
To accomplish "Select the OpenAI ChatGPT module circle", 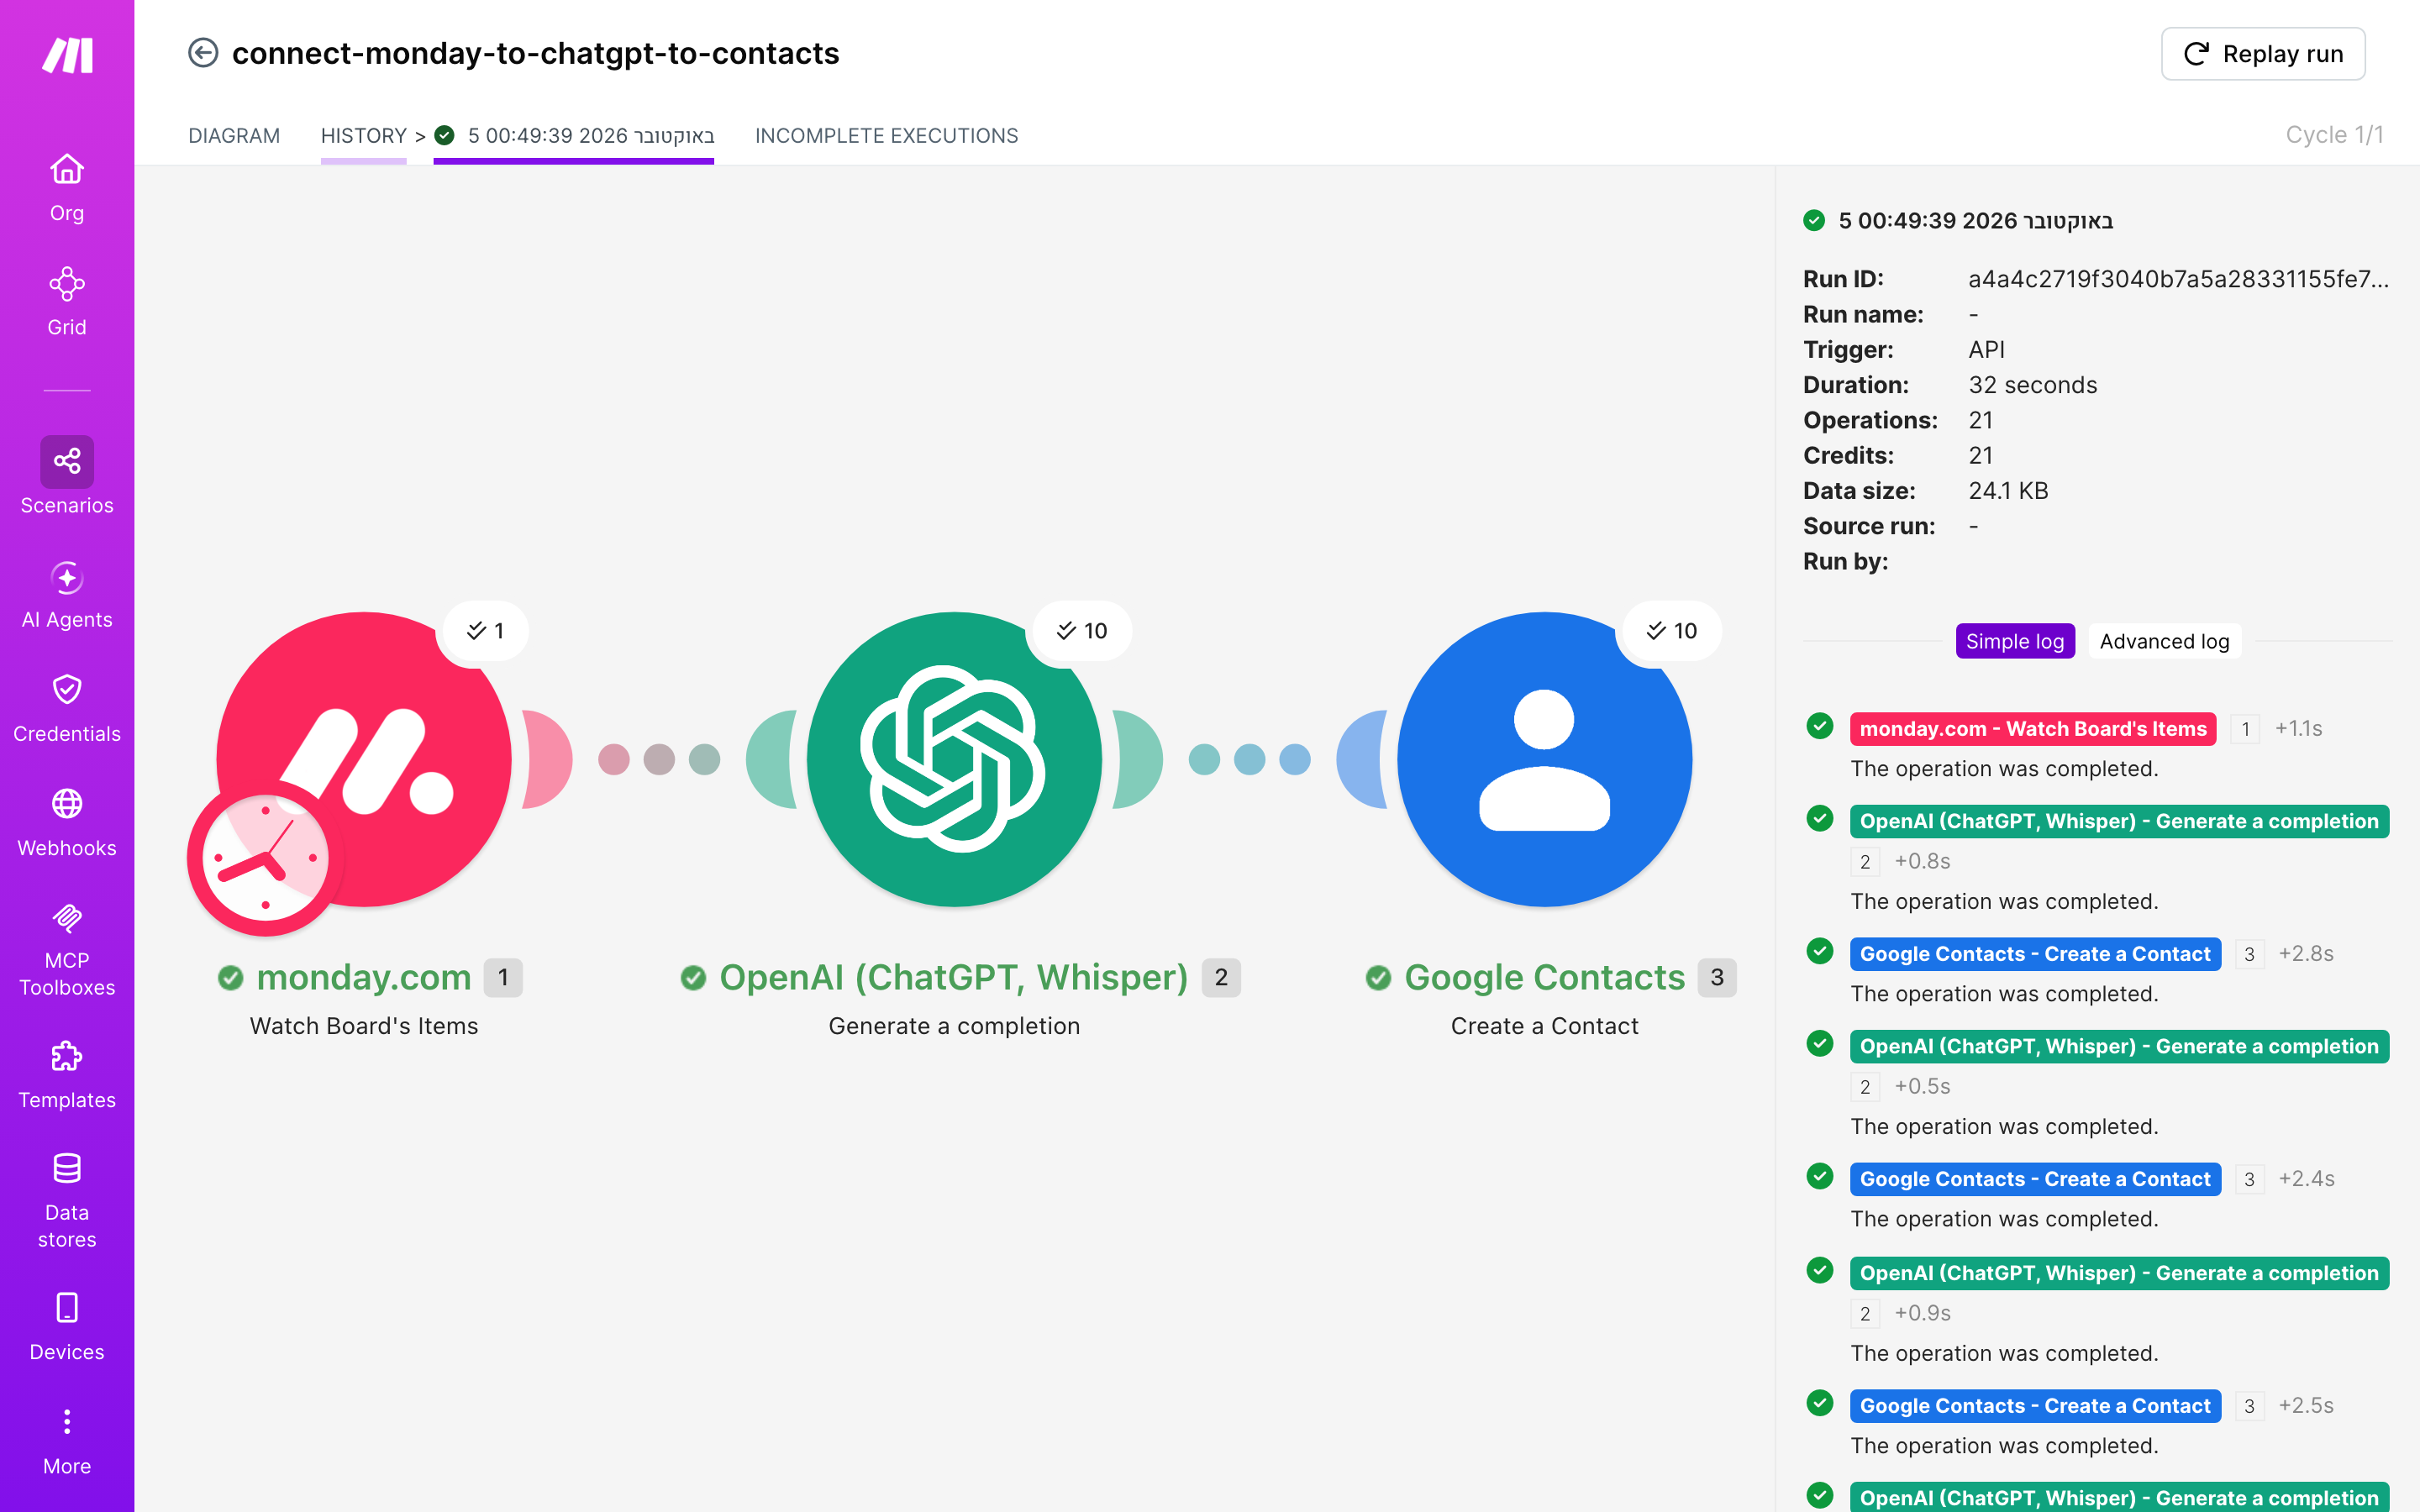I will 954,759.
